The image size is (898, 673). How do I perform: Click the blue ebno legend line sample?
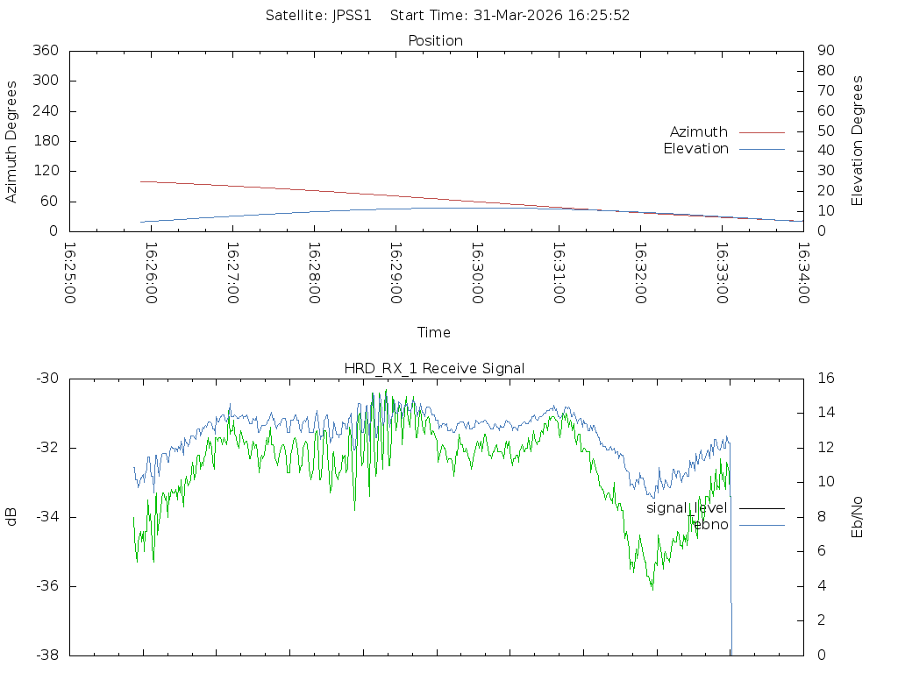[761, 525]
